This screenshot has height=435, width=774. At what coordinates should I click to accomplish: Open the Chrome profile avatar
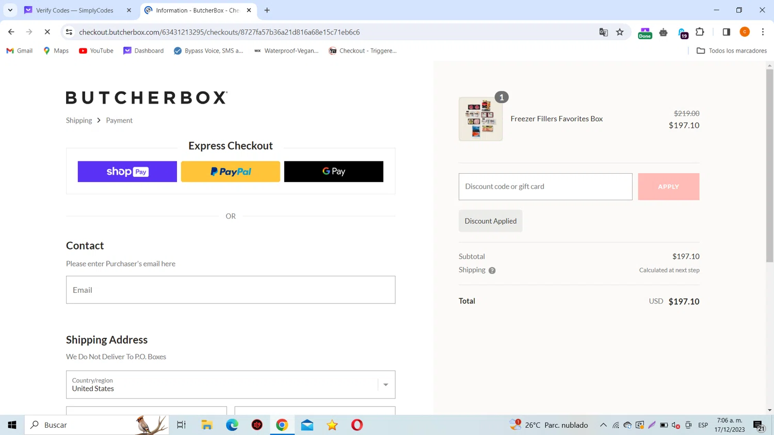click(x=745, y=32)
